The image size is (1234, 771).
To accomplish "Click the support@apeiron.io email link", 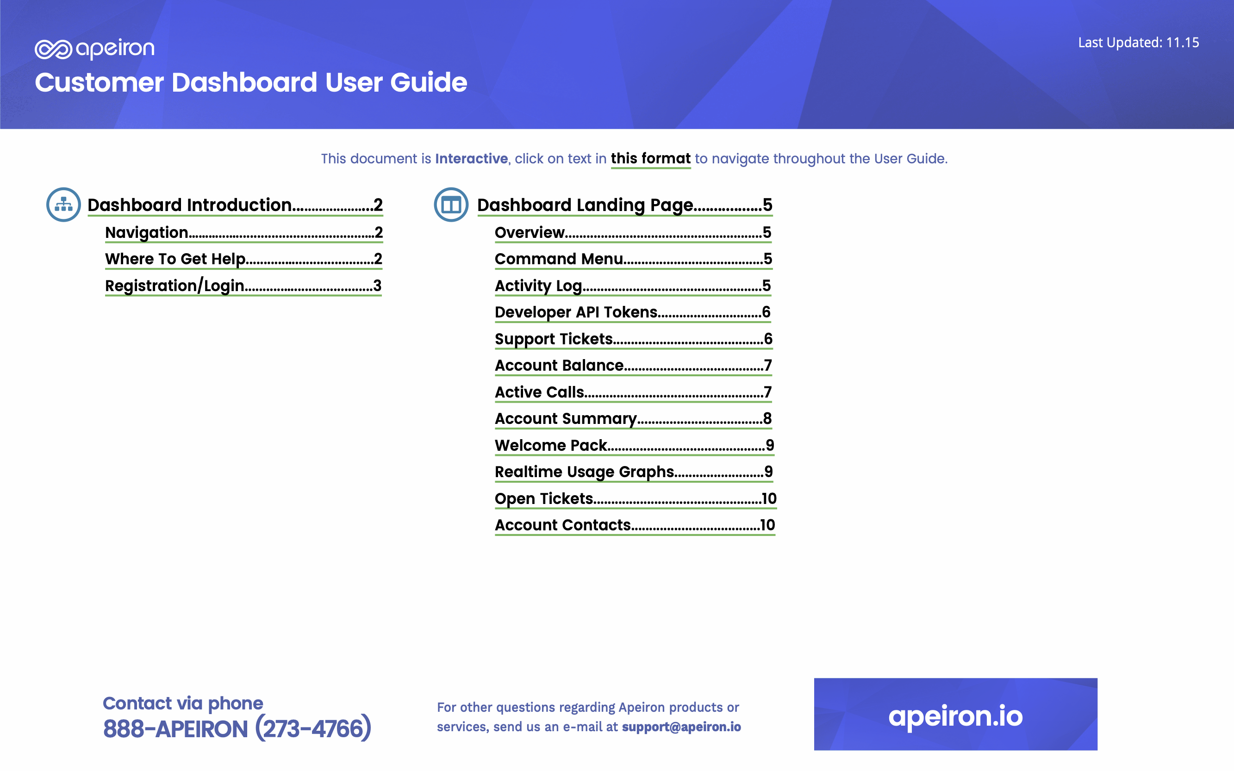I will click(x=681, y=727).
